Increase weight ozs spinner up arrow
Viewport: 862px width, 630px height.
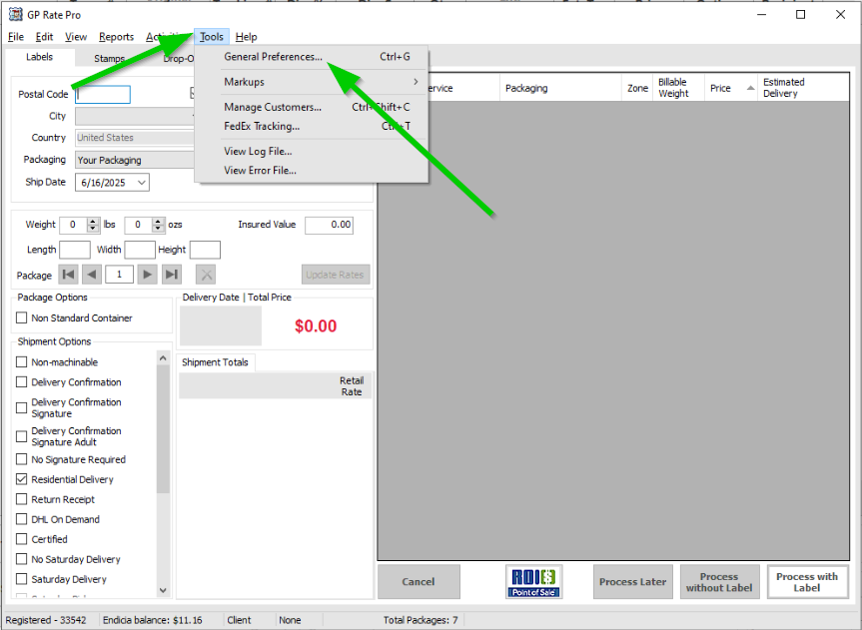point(159,221)
